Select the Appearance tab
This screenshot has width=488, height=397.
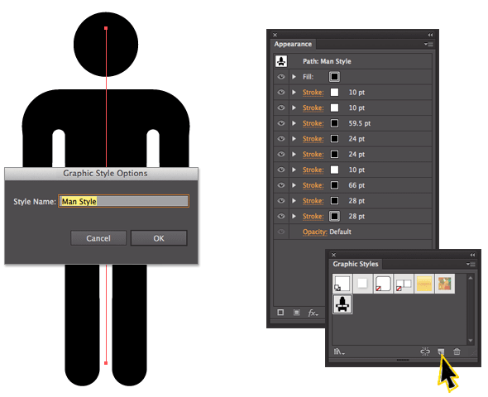click(x=293, y=44)
